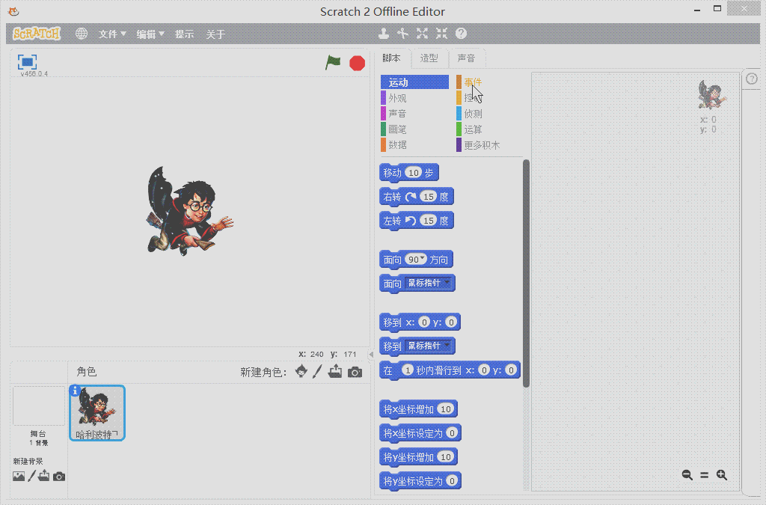Image resolution: width=766 pixels, height=505 pixels.
Task: Click value in 将x坐标设定为 0 block
Action: (x=453, y=432)
